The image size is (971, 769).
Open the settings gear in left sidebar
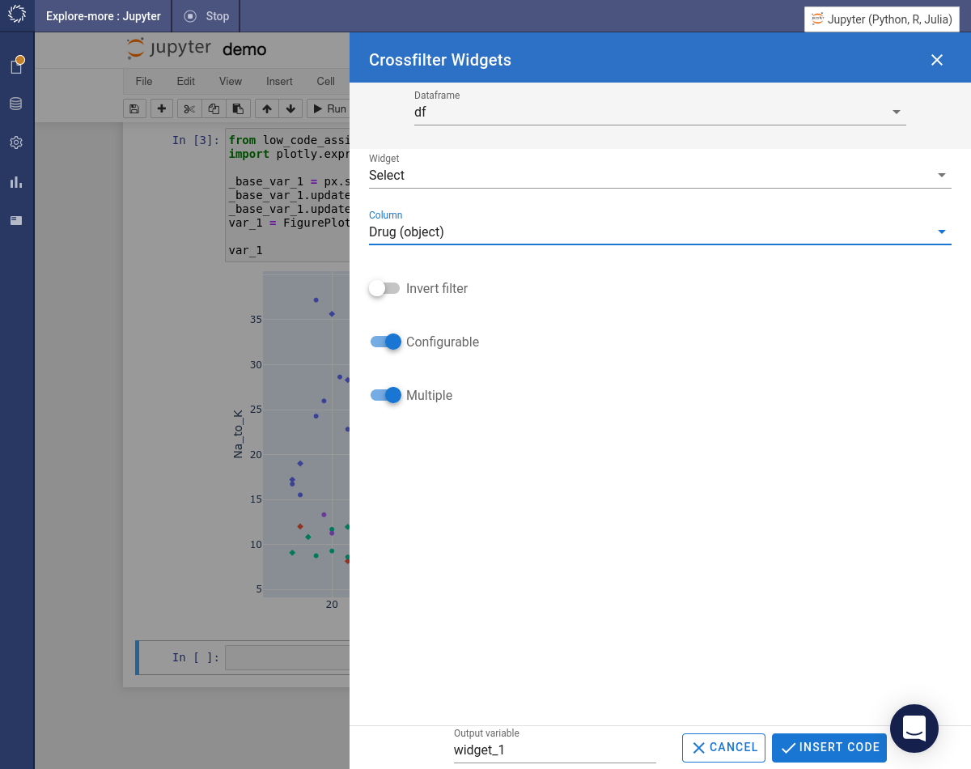click(16, 142)
